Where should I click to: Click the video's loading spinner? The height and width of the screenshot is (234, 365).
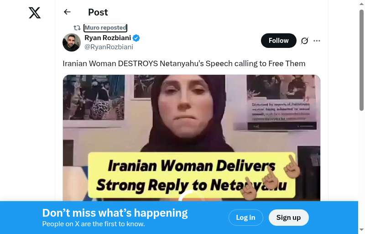pyautogui.click(x=192, y=196)
